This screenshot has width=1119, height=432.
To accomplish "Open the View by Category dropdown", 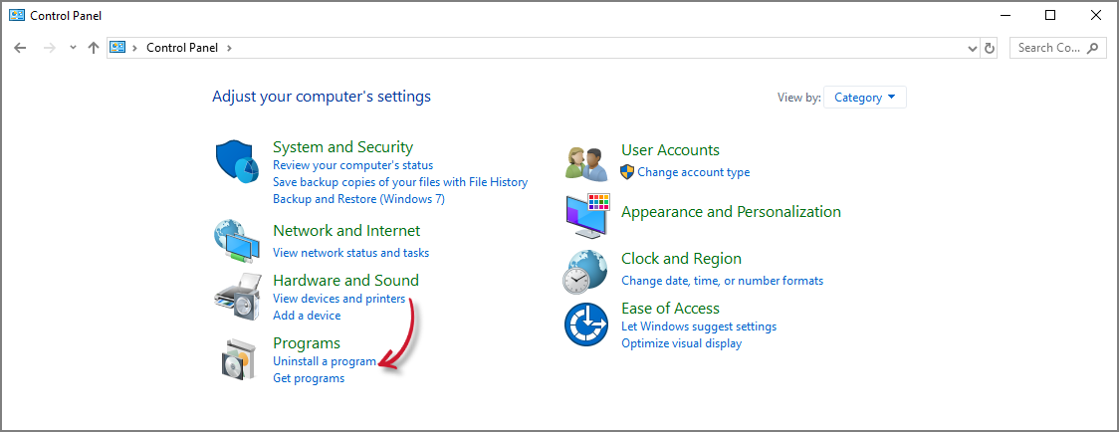I will pos(864,98).
